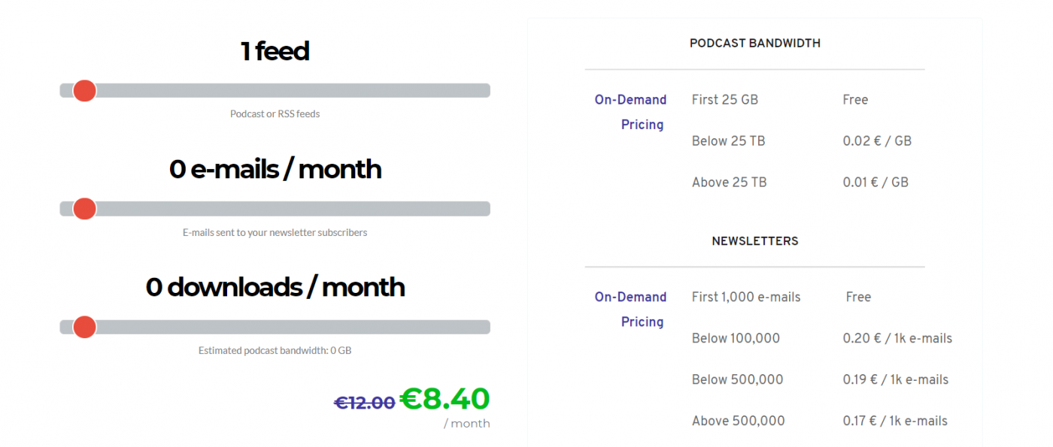The image size is (1053, 447).
Task: Click 'Estimated podcast bandwidth: 0 GB' caption
Action: (x=275, y=351)
